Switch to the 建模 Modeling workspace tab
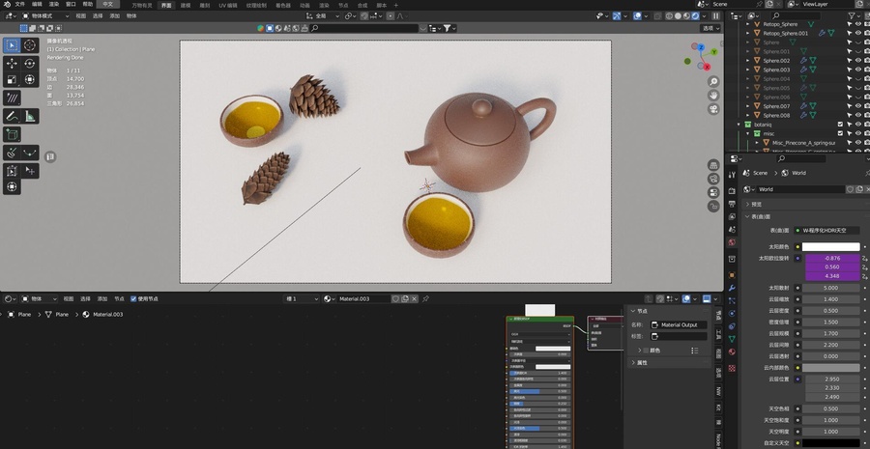This screenshot has height=449, width=870. coord(186,5)
